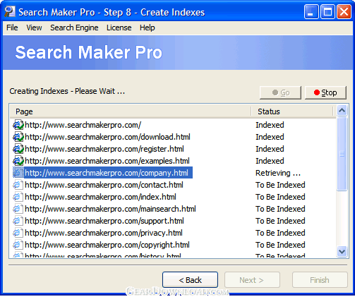Image resolution: width=355 pixels, height=297 pixels.
Task: Select the http://www.searchmakerpro.com/ row
Action: point(83,125)
